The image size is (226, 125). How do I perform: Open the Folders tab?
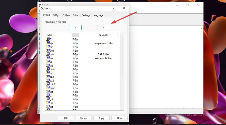(x=66, y=15)
